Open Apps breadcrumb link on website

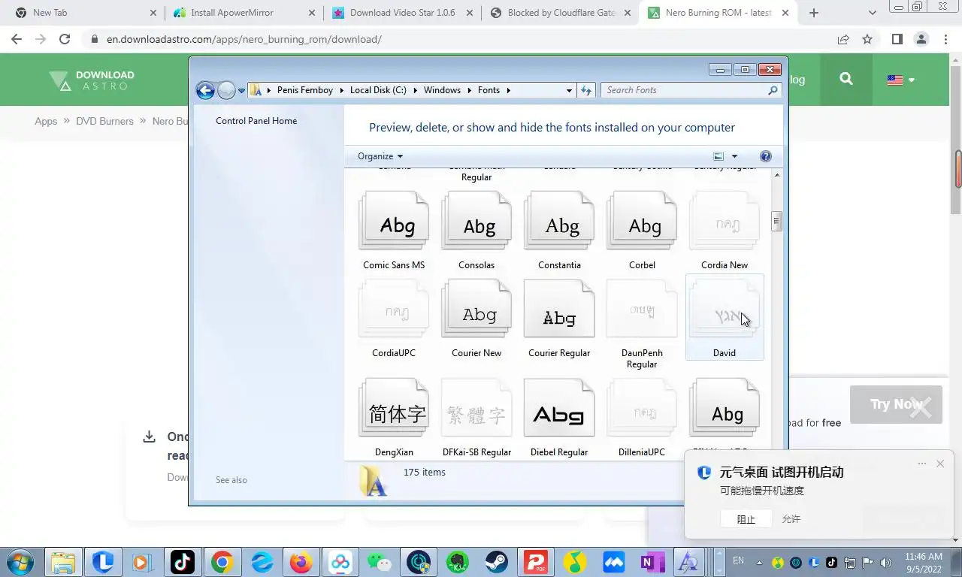point(46,121)
